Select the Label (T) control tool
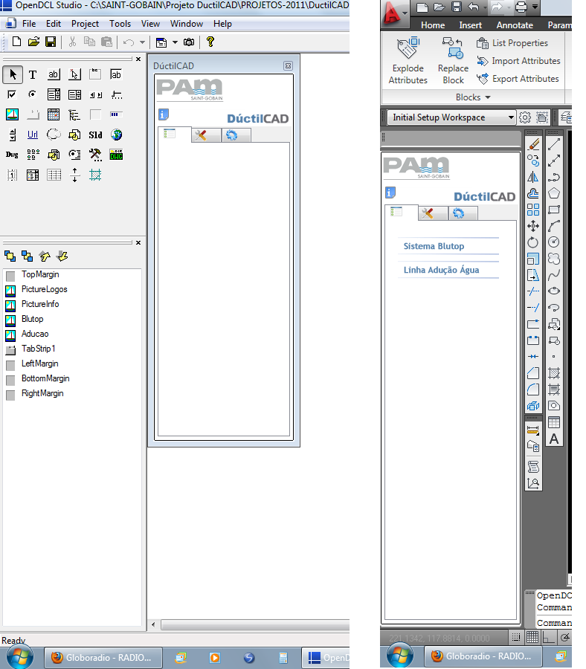 point(33,74)
